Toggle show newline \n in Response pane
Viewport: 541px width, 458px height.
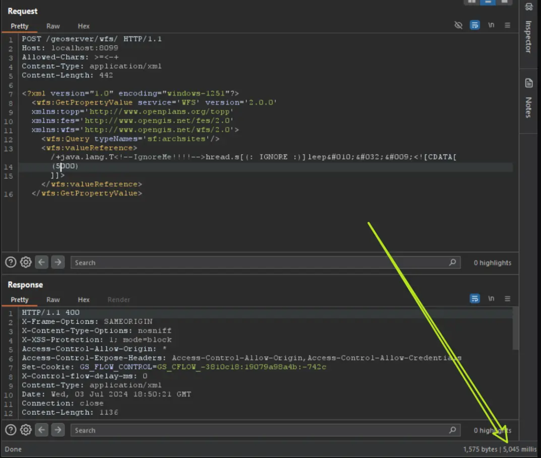click(x=491, y=298)
